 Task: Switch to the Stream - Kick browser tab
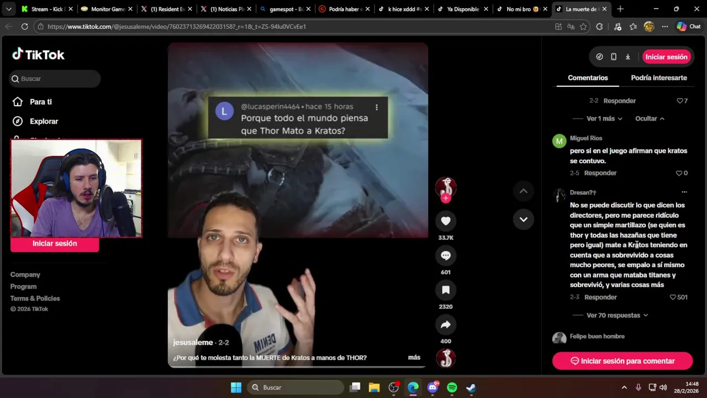[x=46, y=9]
